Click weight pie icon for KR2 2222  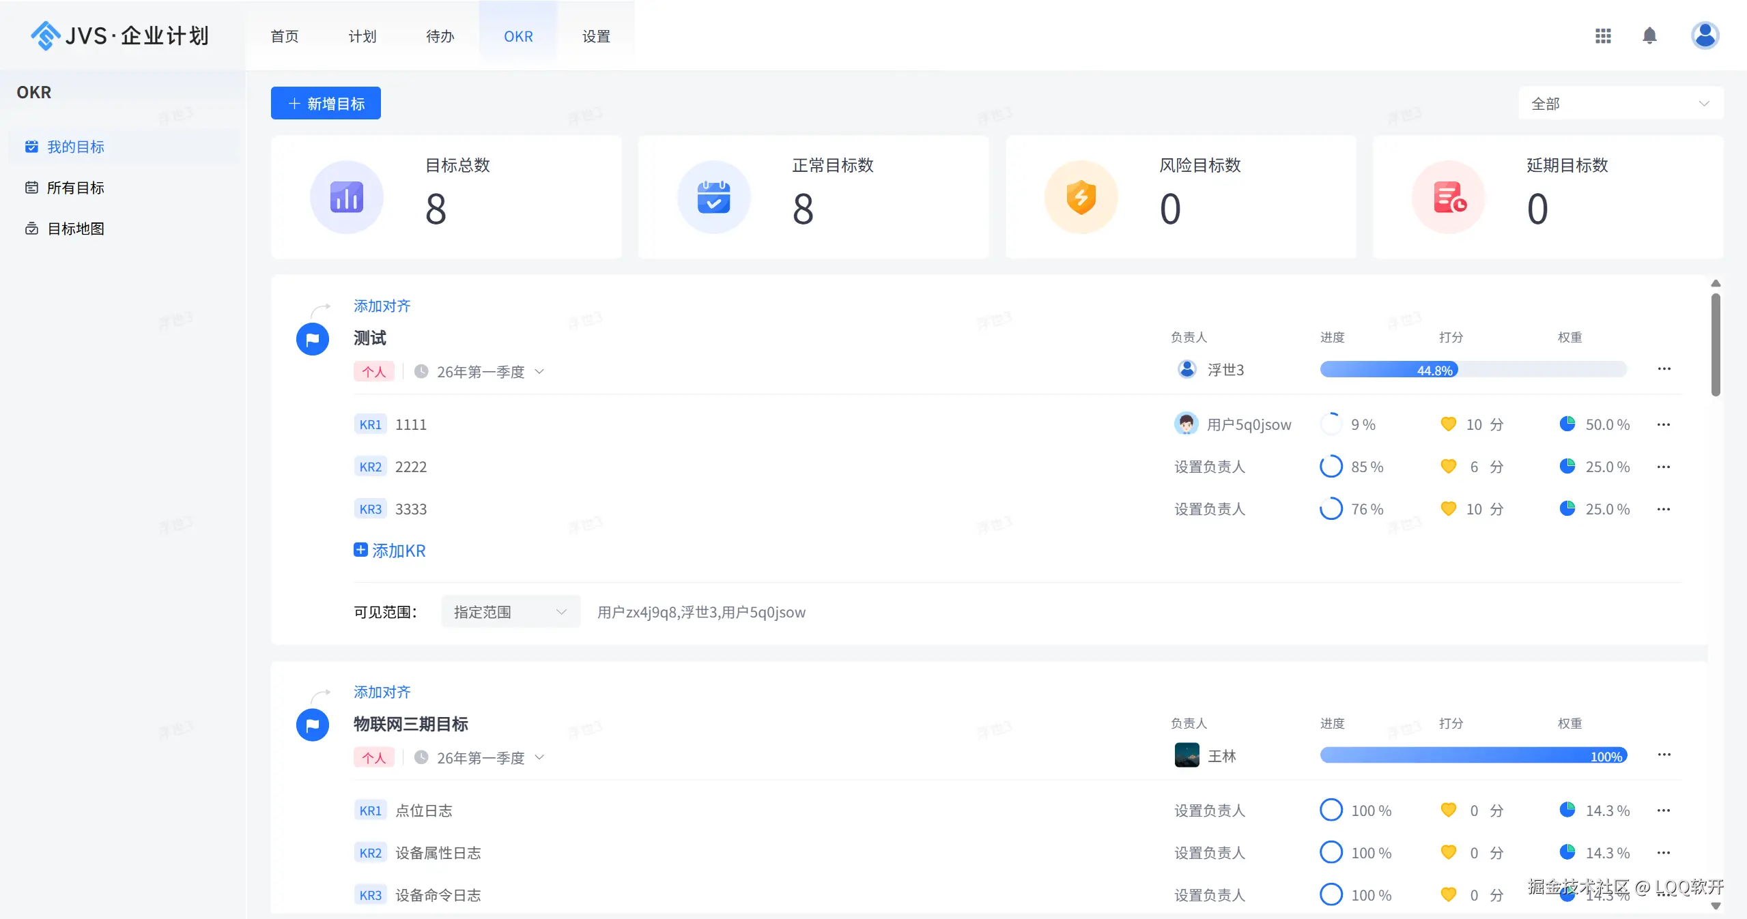[1567, 466]
